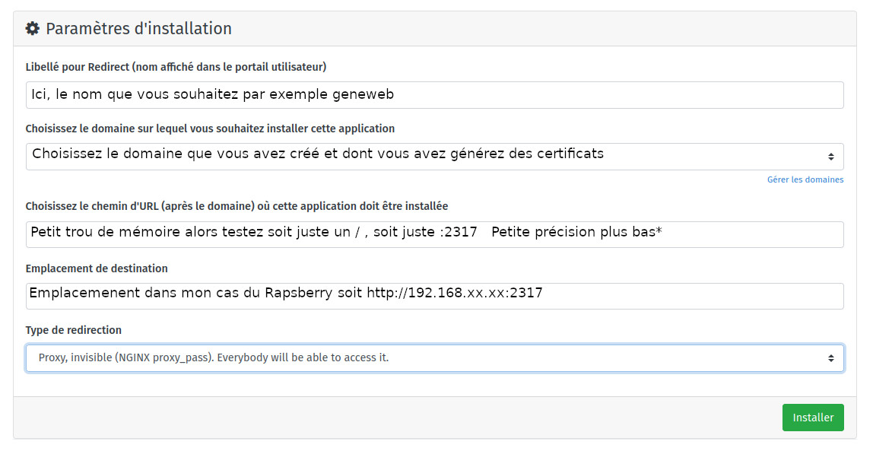Click the 'http://192.168.xx.xx:2317' address text

(x=455, y=293)
